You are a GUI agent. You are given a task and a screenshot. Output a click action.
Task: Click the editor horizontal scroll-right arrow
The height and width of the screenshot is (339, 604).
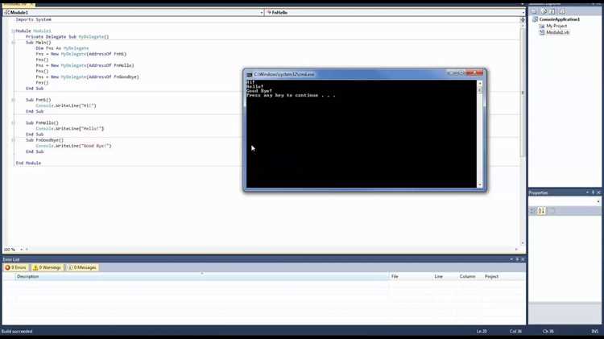pyautogui.click(x=516, y=250)
